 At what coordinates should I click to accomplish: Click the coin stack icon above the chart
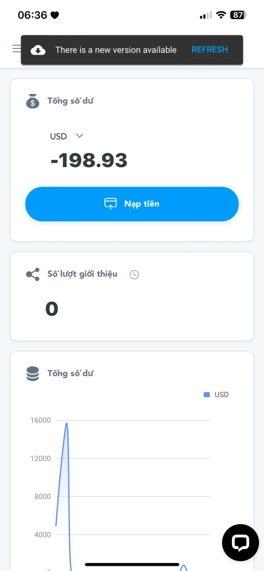click(x=33, y=373)
